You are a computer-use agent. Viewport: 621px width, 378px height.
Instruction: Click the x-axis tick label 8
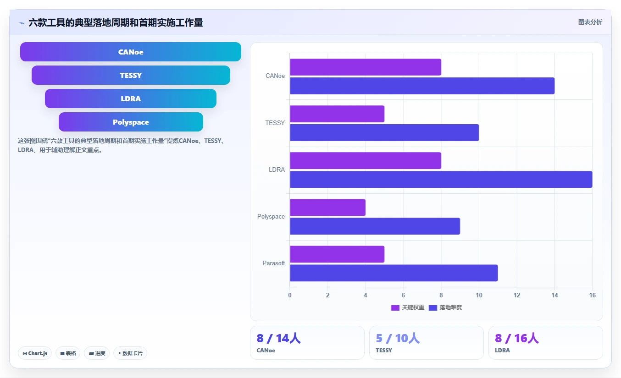(441, 295)
